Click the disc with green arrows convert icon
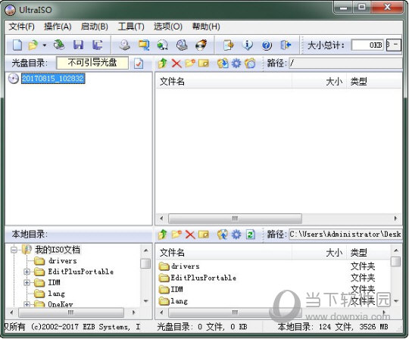 (x=163, y=45)
